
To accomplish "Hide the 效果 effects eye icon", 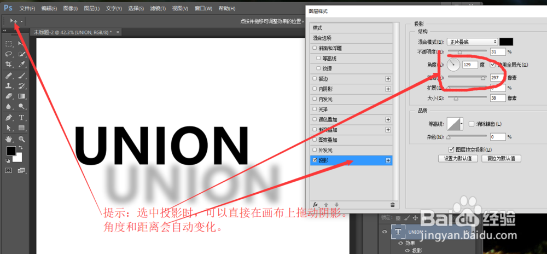I will click(401, 244).
